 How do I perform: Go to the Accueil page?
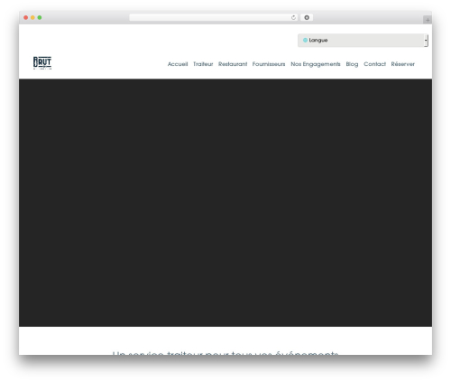(x=178, y=64)
